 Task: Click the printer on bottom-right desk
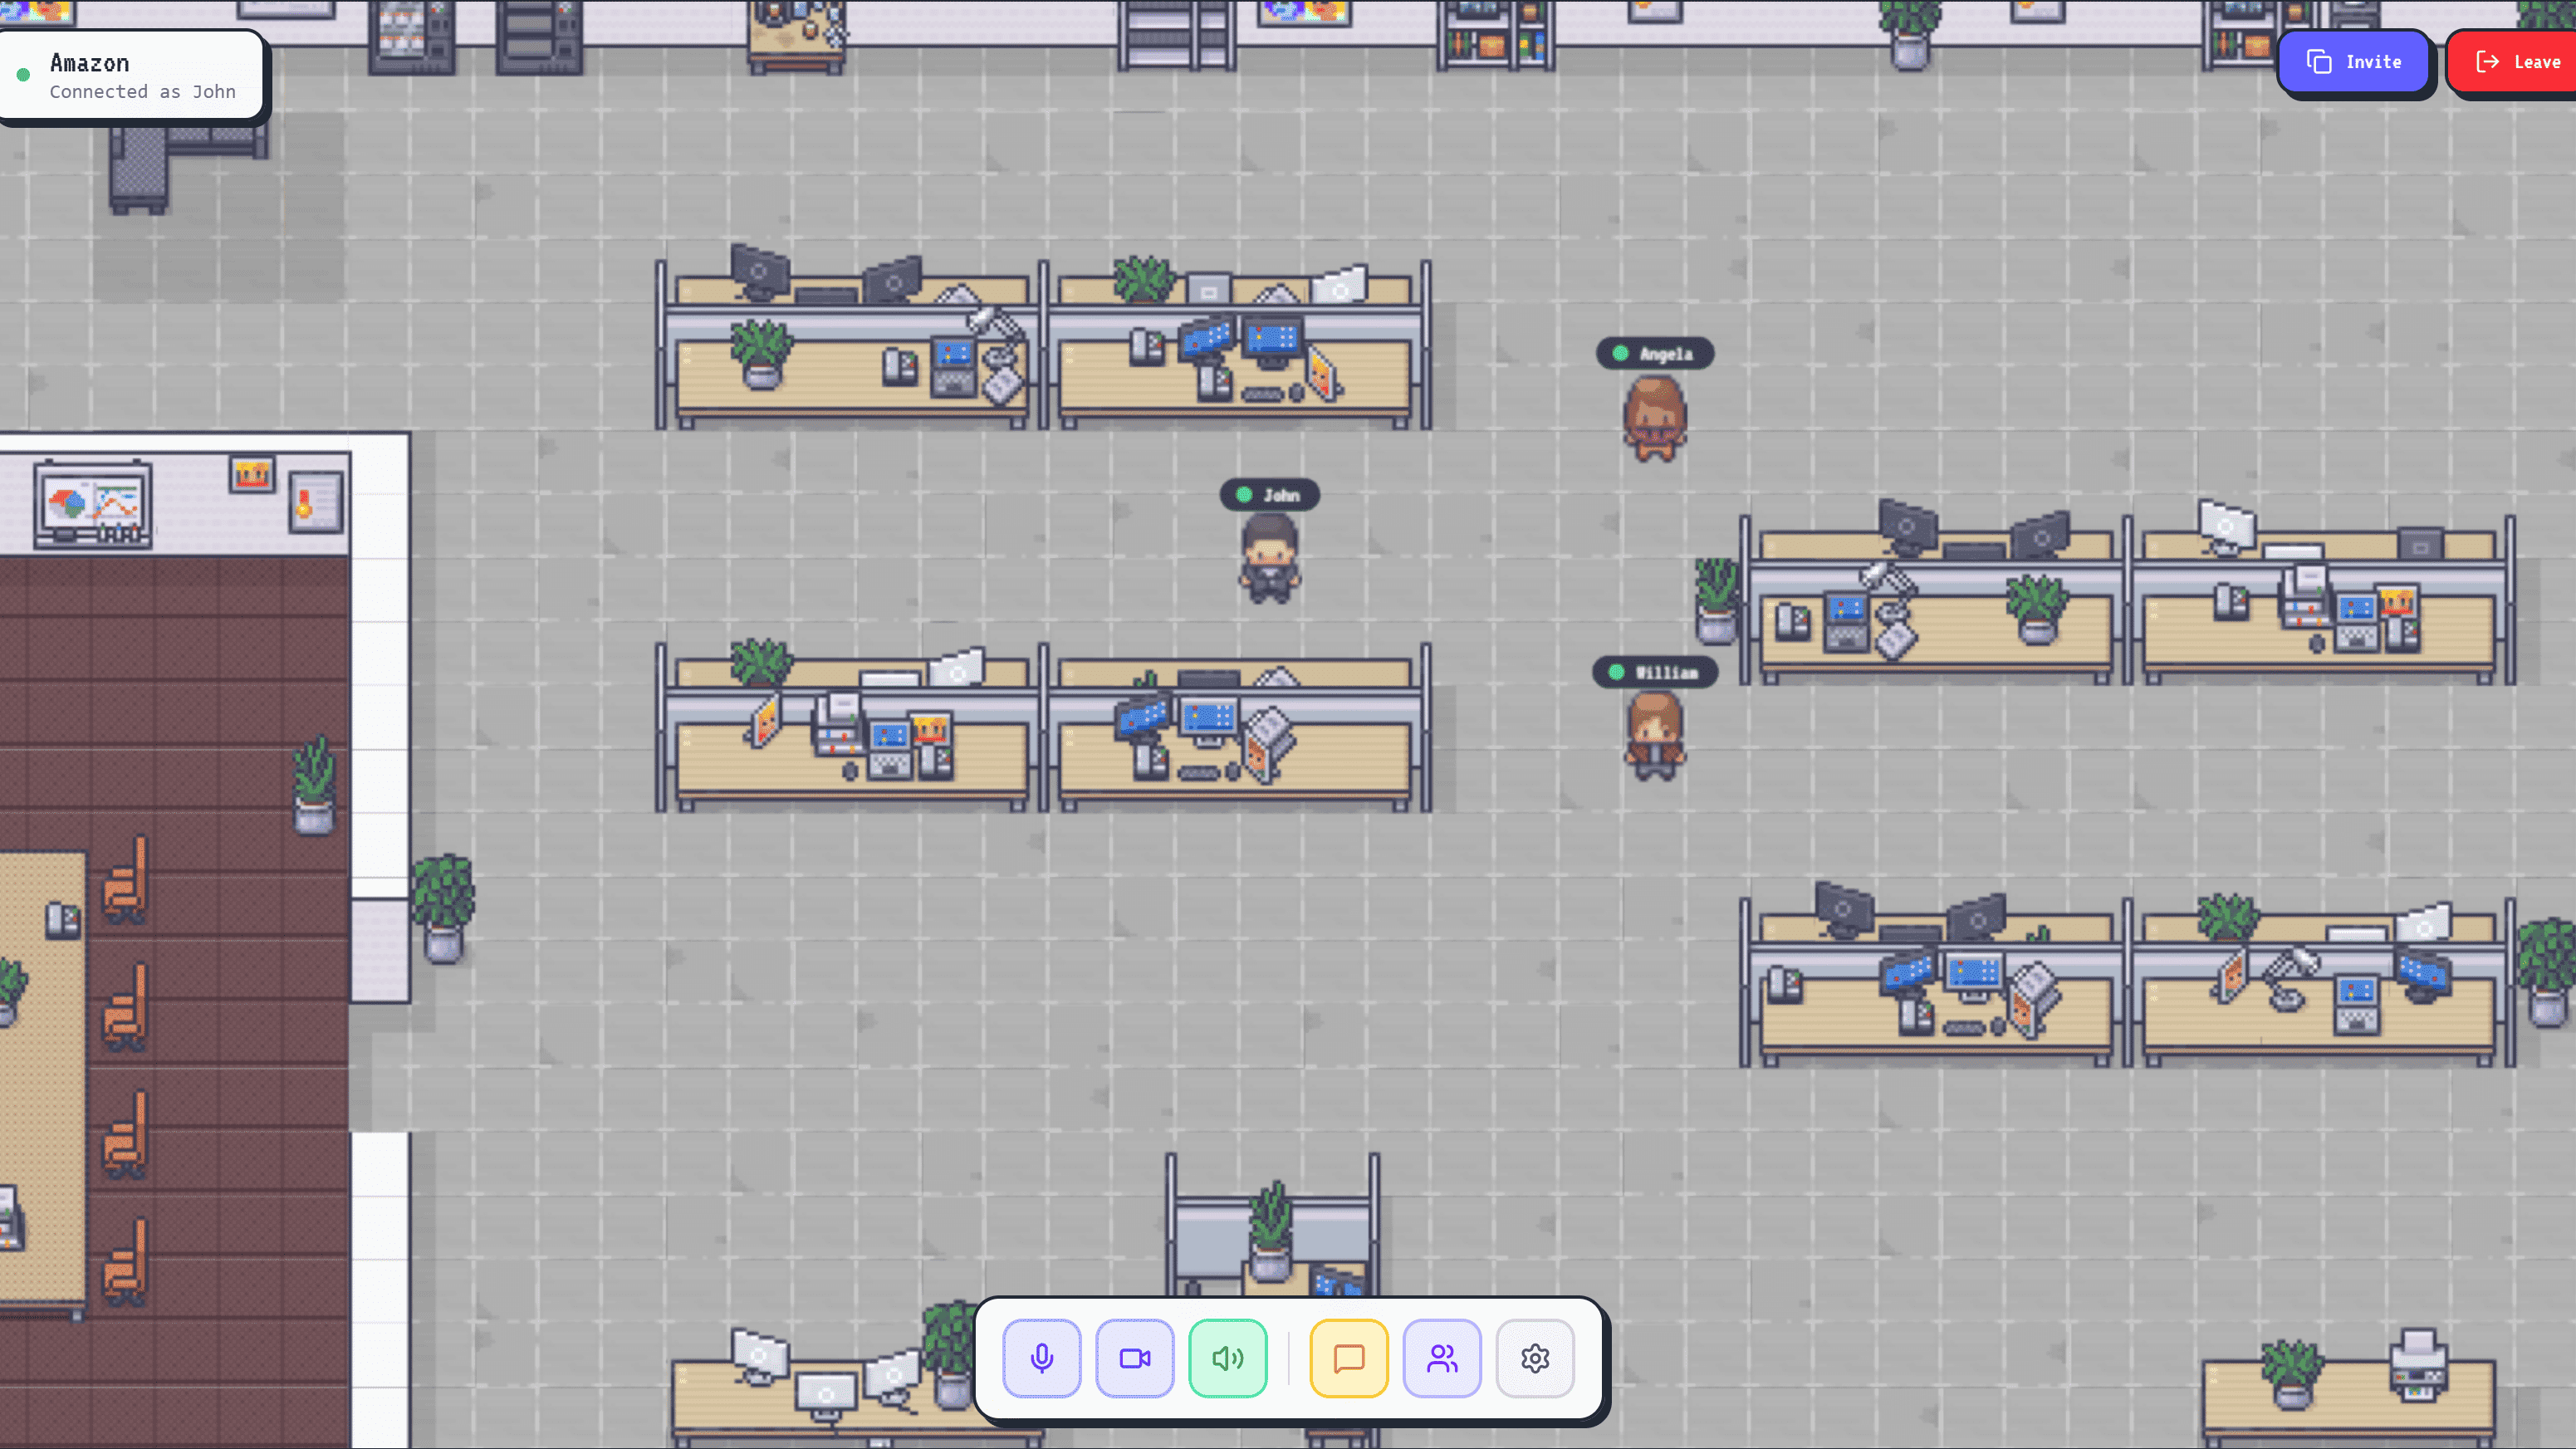pyautogui.click(x=2418, y=1365)
